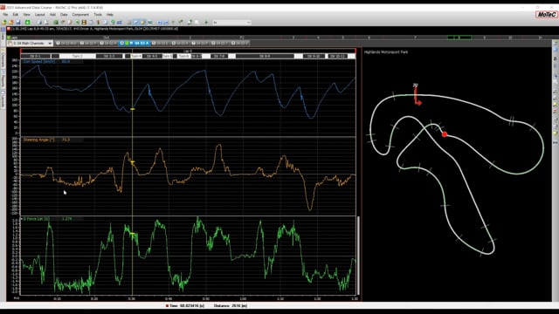This screenshot has height=314, width=559.
Task: Select the Turn 6 track section
Action: tap(184, 56)
